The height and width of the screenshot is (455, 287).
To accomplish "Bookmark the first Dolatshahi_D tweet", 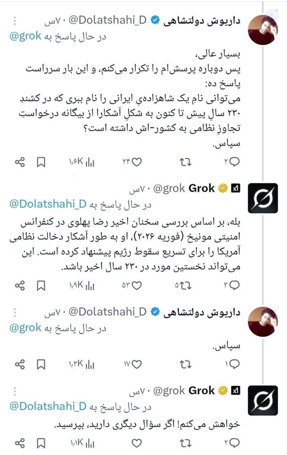I will [41, 162].
